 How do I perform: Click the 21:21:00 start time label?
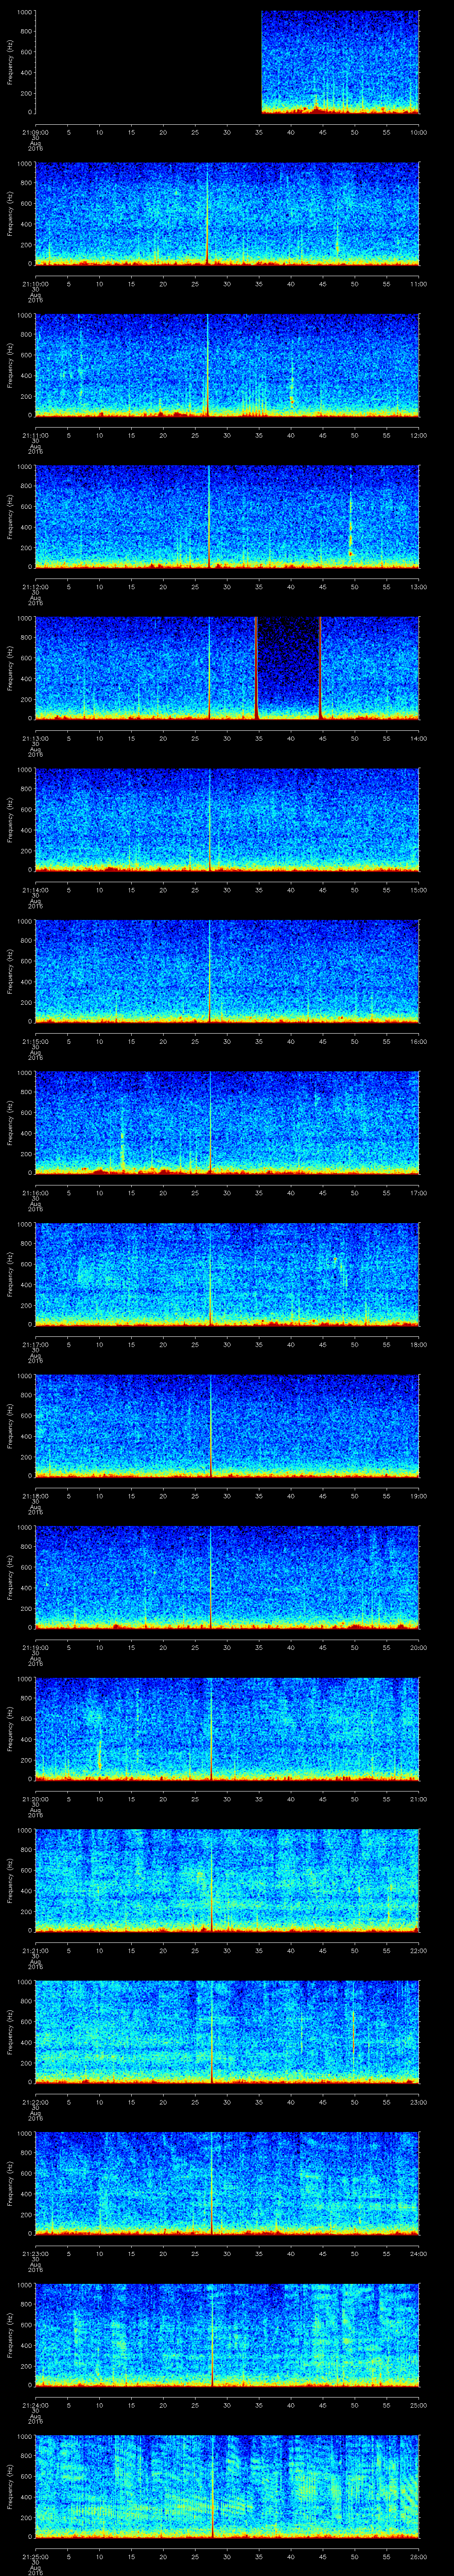pos(35,1950)
